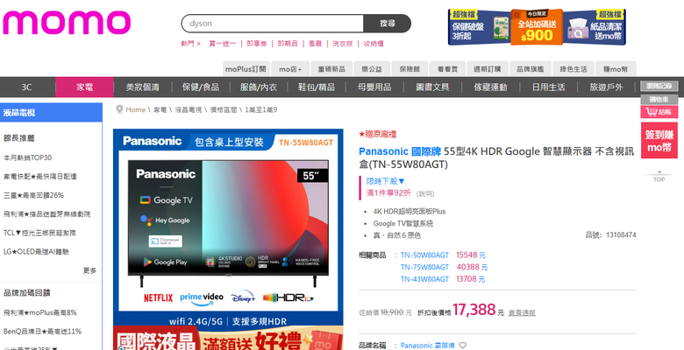Click the dyson search input field

[273, 24]
